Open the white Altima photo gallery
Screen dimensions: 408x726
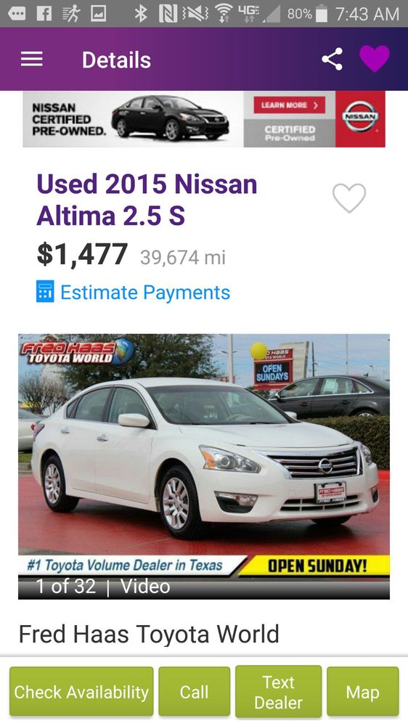pyautogui.click(x=204, y=444)
